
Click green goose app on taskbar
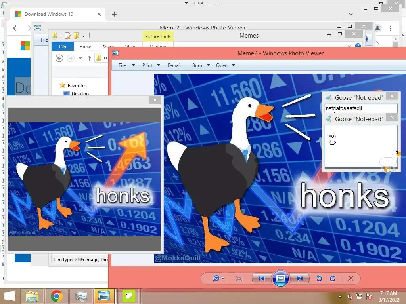point(129,296)
